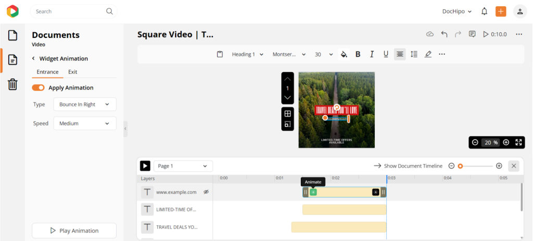Zoom in the canvas

pyautogui.click(x=506, y=143)
